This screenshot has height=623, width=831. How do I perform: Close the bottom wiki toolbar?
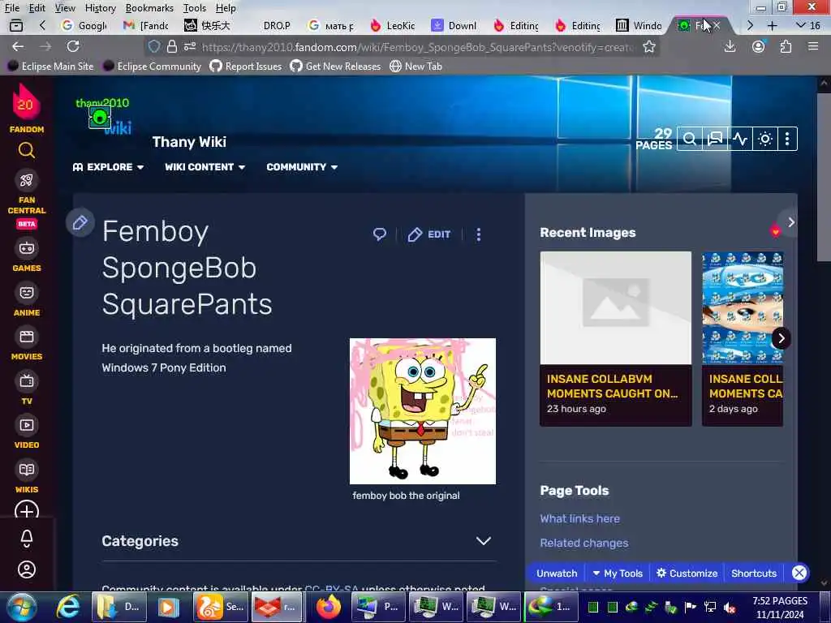click(x=799, y=573)
